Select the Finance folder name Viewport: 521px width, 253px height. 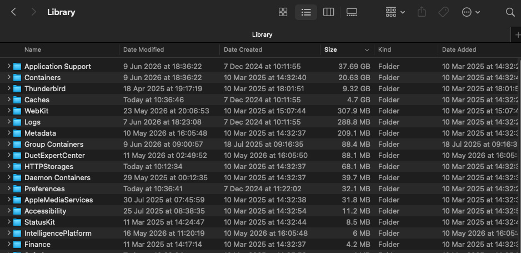(x=37, y=245)
